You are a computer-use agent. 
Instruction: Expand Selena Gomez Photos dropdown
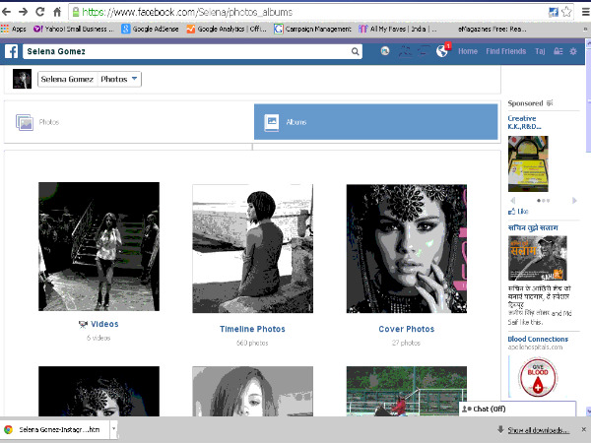pyautogui.click(x=134, y=79)
